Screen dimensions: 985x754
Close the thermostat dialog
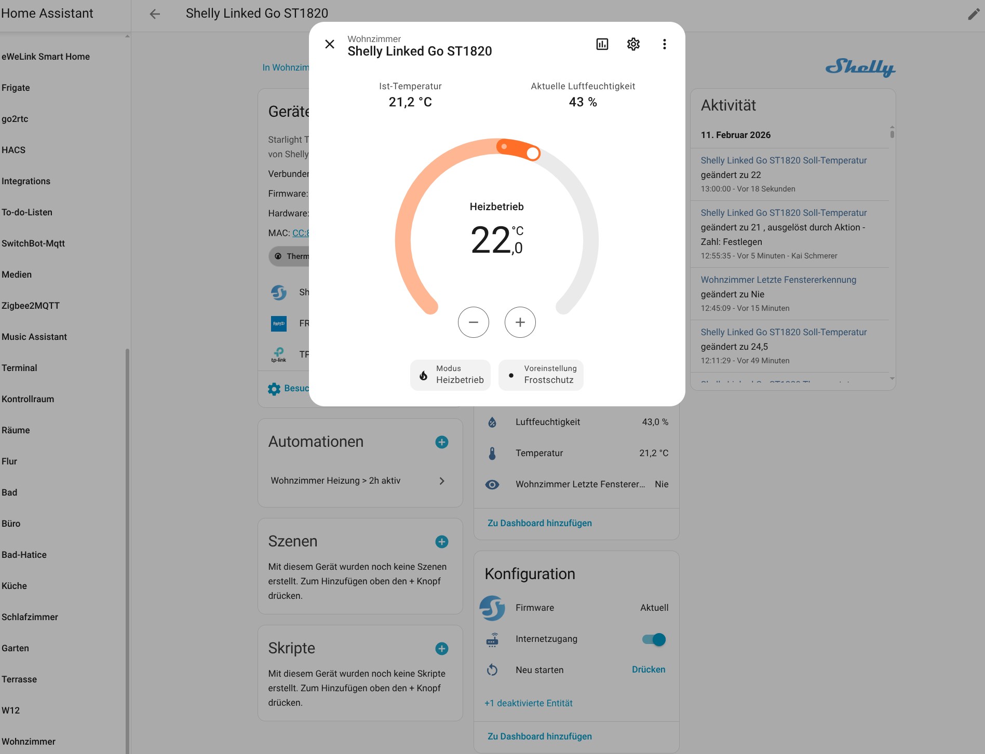[x=330, y=44]
